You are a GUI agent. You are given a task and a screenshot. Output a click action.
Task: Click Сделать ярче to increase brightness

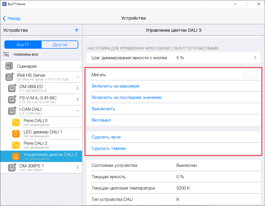click(x=106, y=137)
